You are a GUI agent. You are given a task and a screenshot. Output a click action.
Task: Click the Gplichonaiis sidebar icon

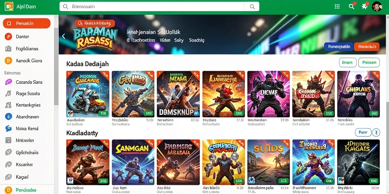point(8,152)
